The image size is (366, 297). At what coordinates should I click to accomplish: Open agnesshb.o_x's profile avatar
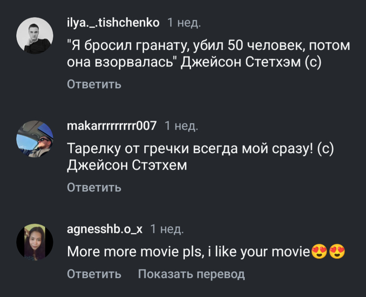[x=35, y=243]
